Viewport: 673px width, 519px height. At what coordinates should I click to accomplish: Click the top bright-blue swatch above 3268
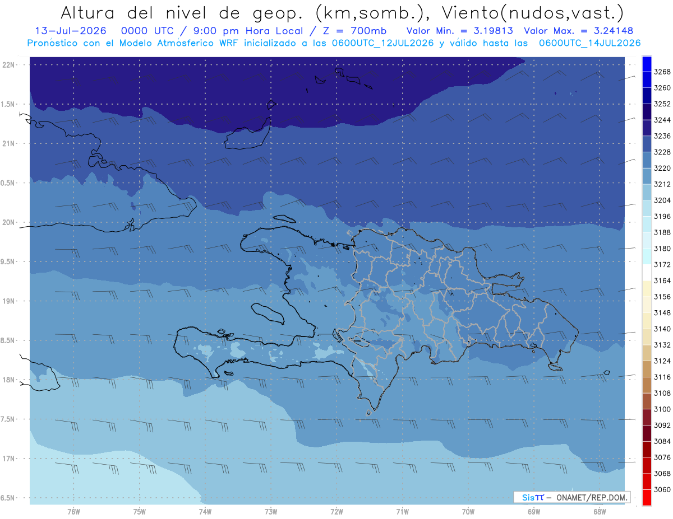(647, 64)
